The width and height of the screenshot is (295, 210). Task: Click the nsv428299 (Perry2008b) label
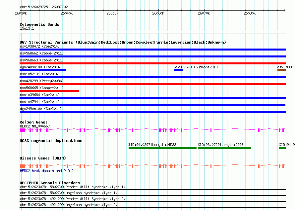pyautogui.click(x=42, y=81)
